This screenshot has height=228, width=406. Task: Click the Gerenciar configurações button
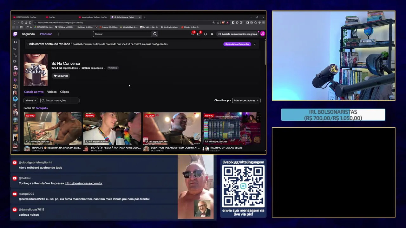[x=237, y=44]
